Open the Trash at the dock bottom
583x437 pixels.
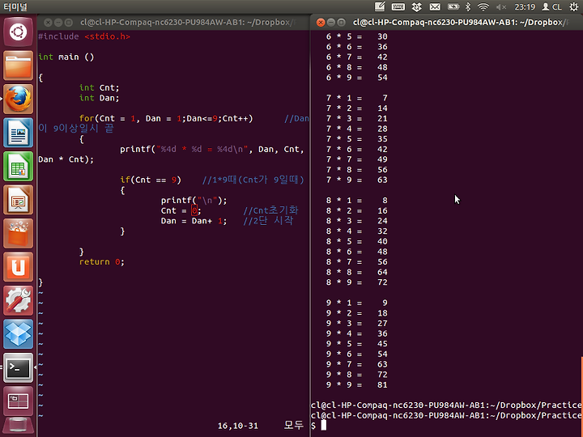[18, 427]
